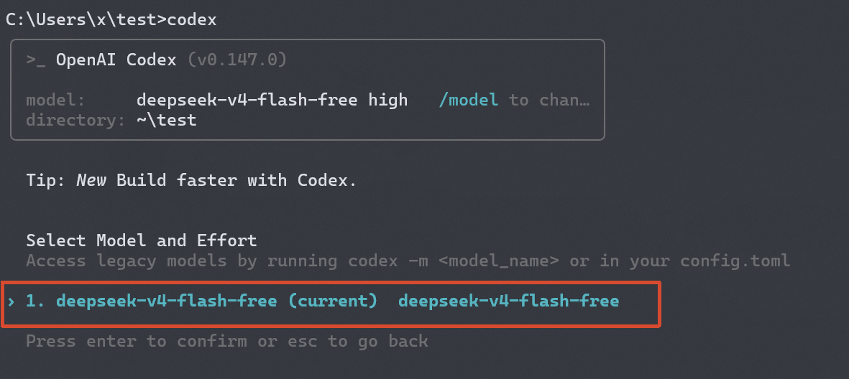Click the model description on the right of option 1
This screenshot has height=379, width=849.
click(508, 301)
